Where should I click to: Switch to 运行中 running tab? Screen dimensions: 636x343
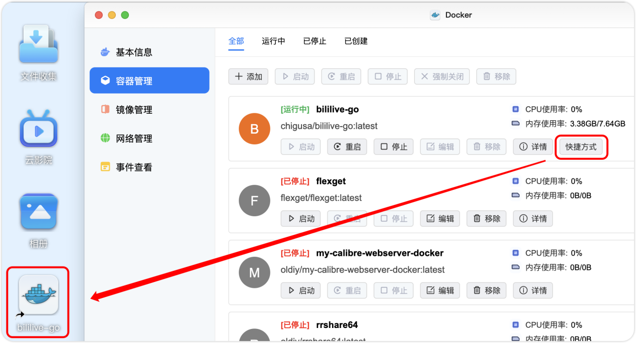[273, 41]
